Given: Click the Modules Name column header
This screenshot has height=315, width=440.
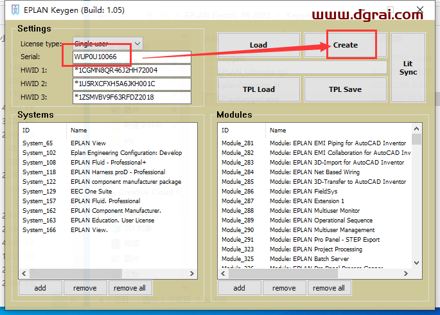Looking at the screenshot, I should click(339, 130).
